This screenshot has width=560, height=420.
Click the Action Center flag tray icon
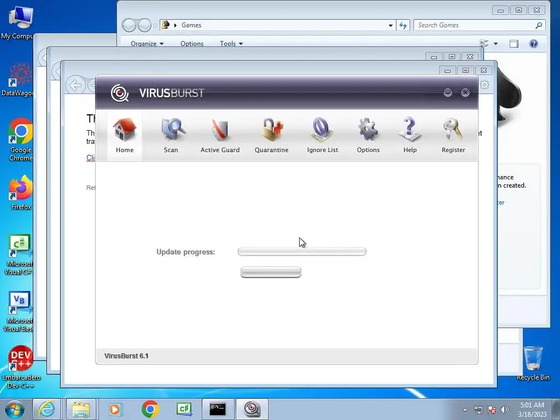[x=492, y=410]
